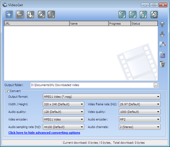The width and height of the screenshot is (170, 147).
Task: Expand the Audio quality dropdown
Action: tap(64, 112)
